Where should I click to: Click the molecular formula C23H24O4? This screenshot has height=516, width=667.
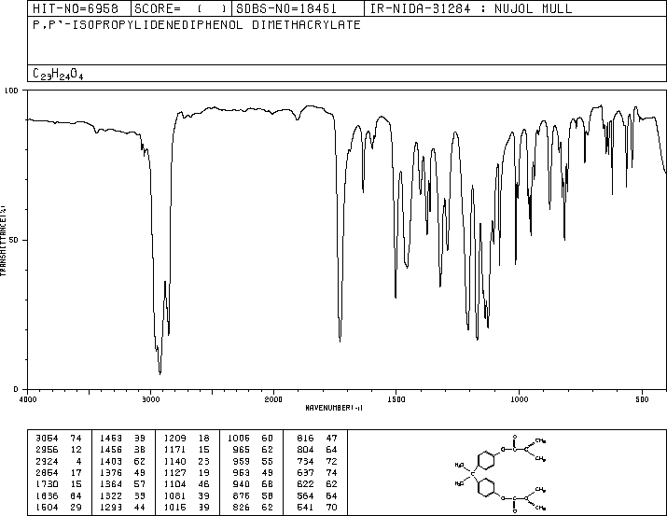click(x=58, y=74)
